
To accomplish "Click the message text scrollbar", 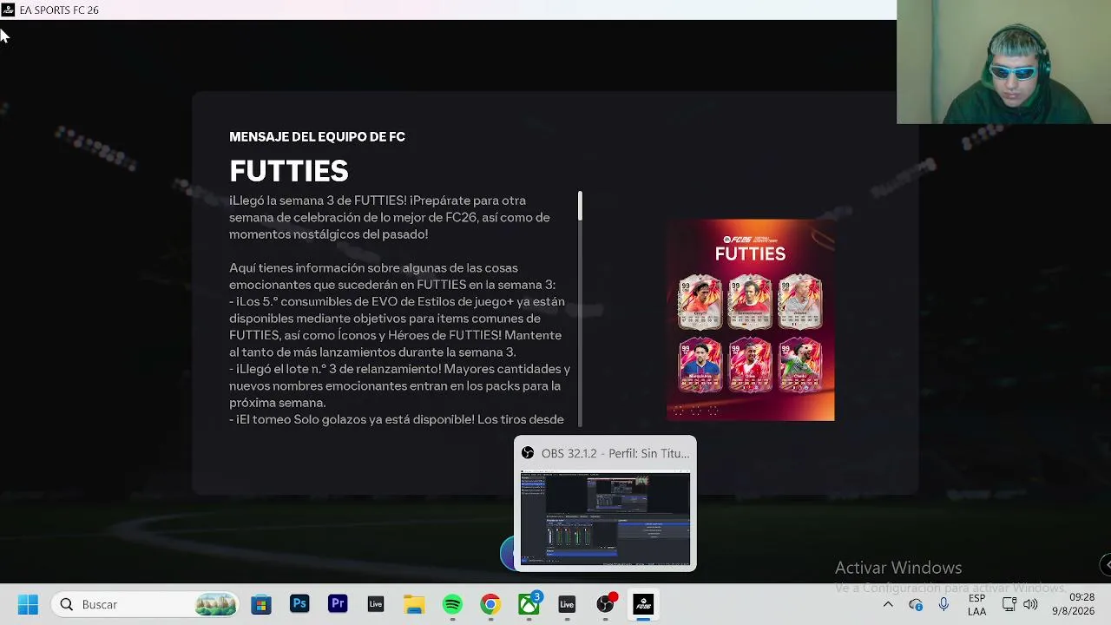I will 580,206.
